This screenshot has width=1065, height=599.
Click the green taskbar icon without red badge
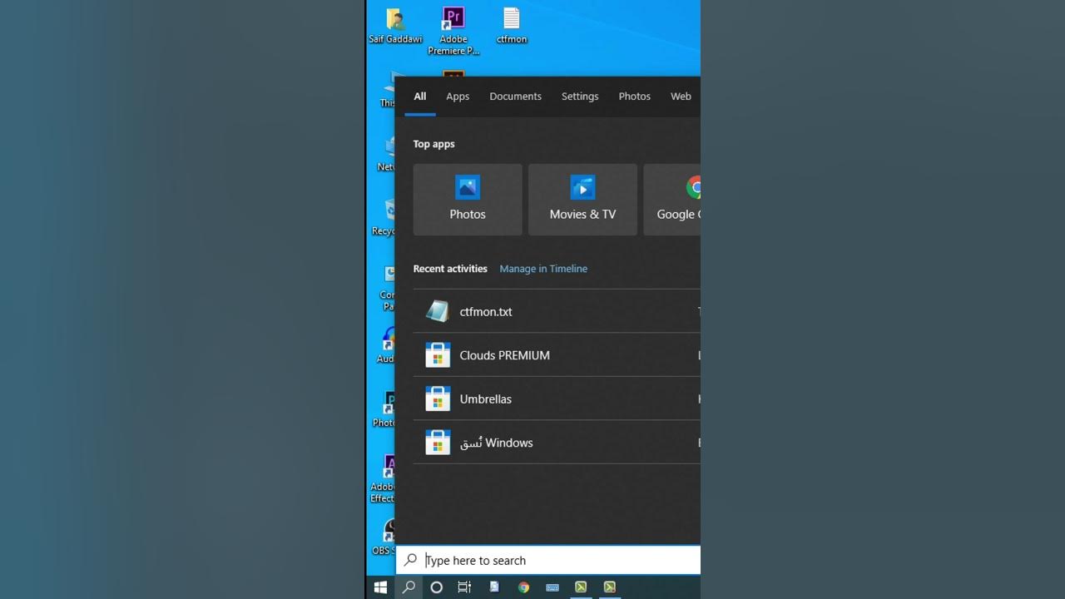pos(581,587)
